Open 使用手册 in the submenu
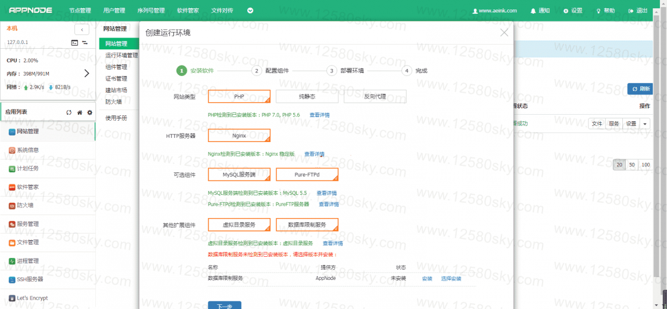Image resolution: width=667 pixels, height=309 pixels. tap(116, 118)
